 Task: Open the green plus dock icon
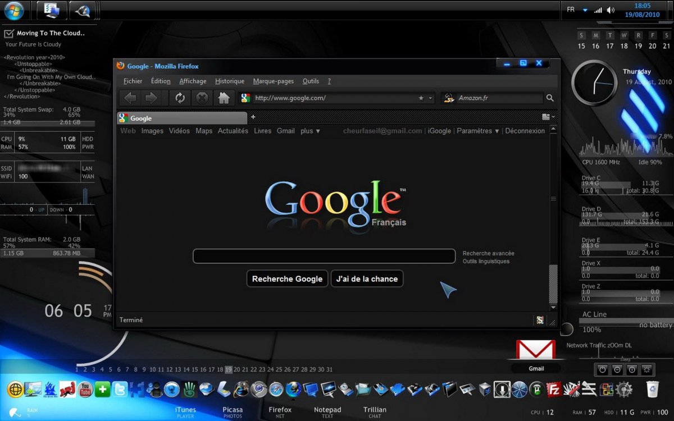point(102,389)
